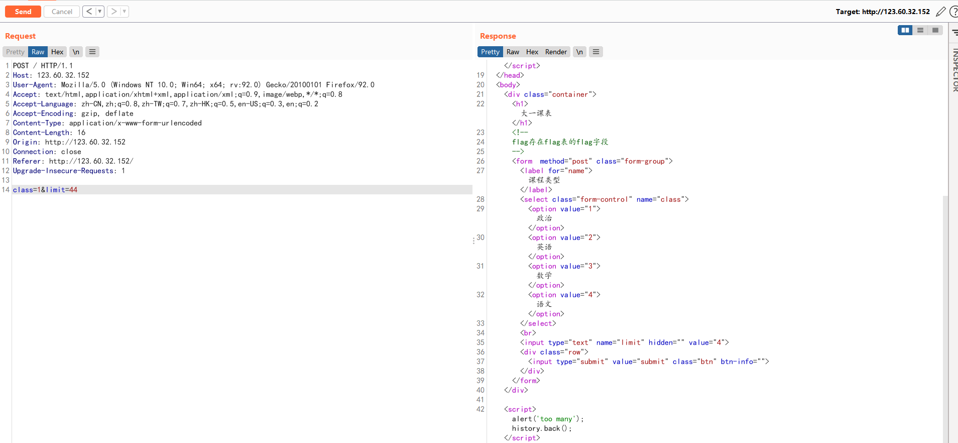Open help question mark icon
958x443 pixels.
tap(953, 12)
